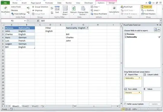Click the insert new worksheet tab icon
Viewport: 163px width, 112px height.
tap(43, 106)
